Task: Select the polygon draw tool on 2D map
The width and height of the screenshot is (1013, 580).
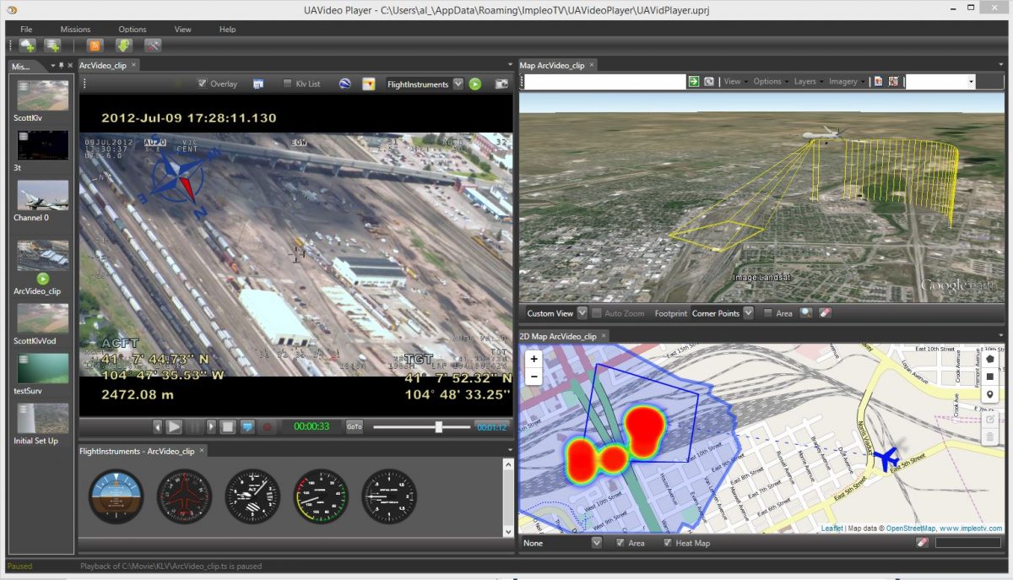Action: 990,359
